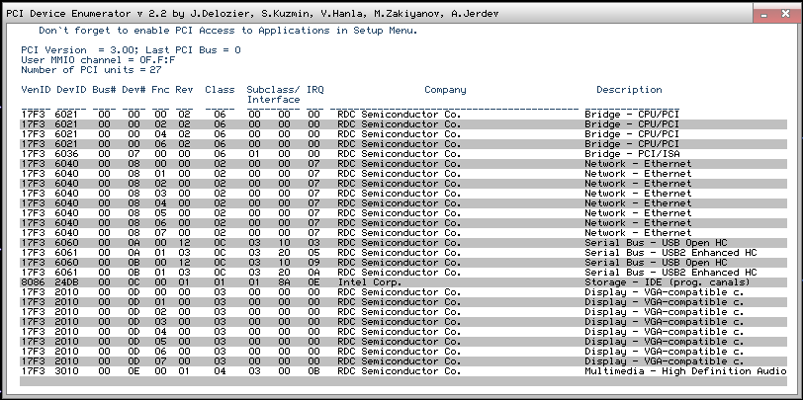The image size is (803, 400).
Task: Click the DevID column header
Action: coord(70,90)
